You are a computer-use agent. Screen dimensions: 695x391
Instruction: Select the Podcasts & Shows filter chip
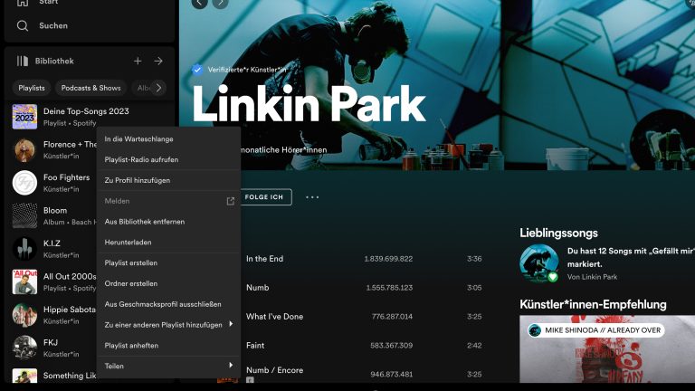[x=90, y=88]
